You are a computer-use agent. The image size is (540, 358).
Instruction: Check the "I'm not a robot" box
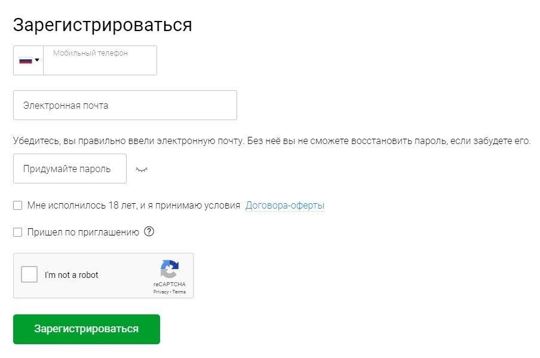(29, 274)
